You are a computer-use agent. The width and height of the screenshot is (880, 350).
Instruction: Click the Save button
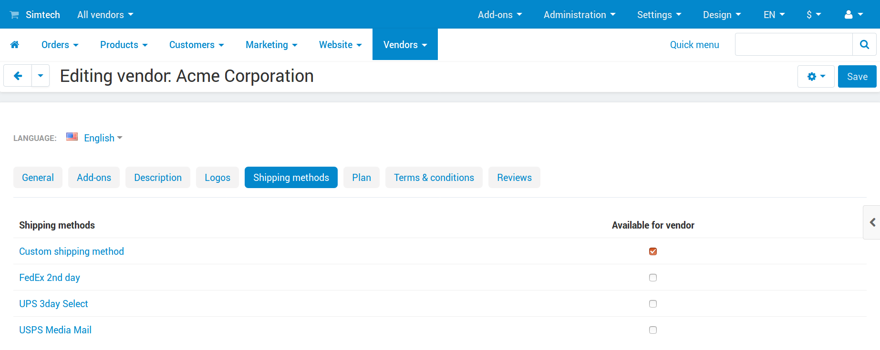point(857,76)
